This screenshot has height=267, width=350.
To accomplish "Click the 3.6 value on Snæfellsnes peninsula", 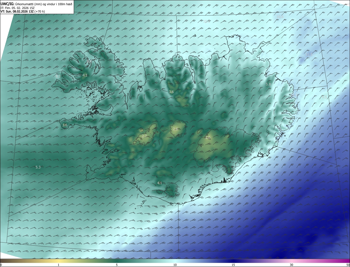I will 65,125.
